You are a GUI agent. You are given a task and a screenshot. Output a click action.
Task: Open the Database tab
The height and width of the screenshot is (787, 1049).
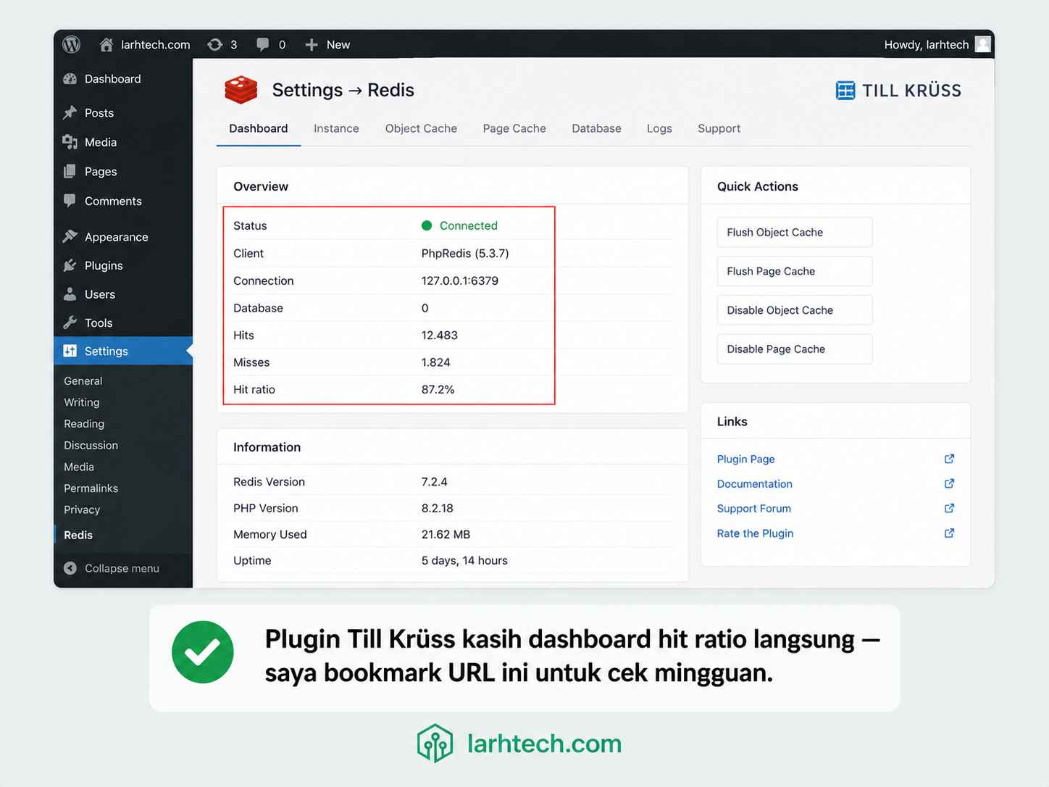[596, 128]
